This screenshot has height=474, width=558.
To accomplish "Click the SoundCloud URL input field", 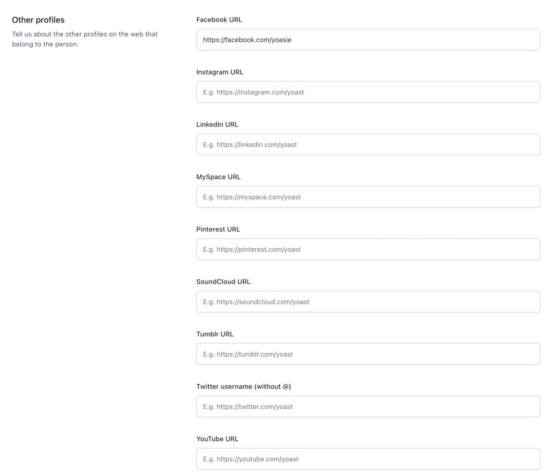I will (368, 301).
